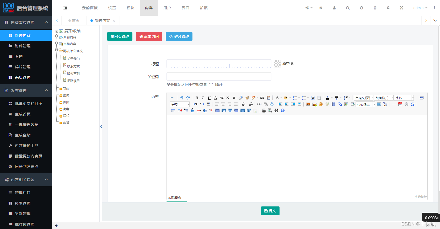Expand the 新闻 tree node
The image size is (440, 229).
[x=61, y=89]
